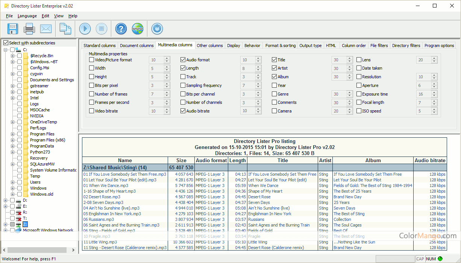461x263 pixels.
Task: Click the Audio format width input field
Action: coord(248,60)
